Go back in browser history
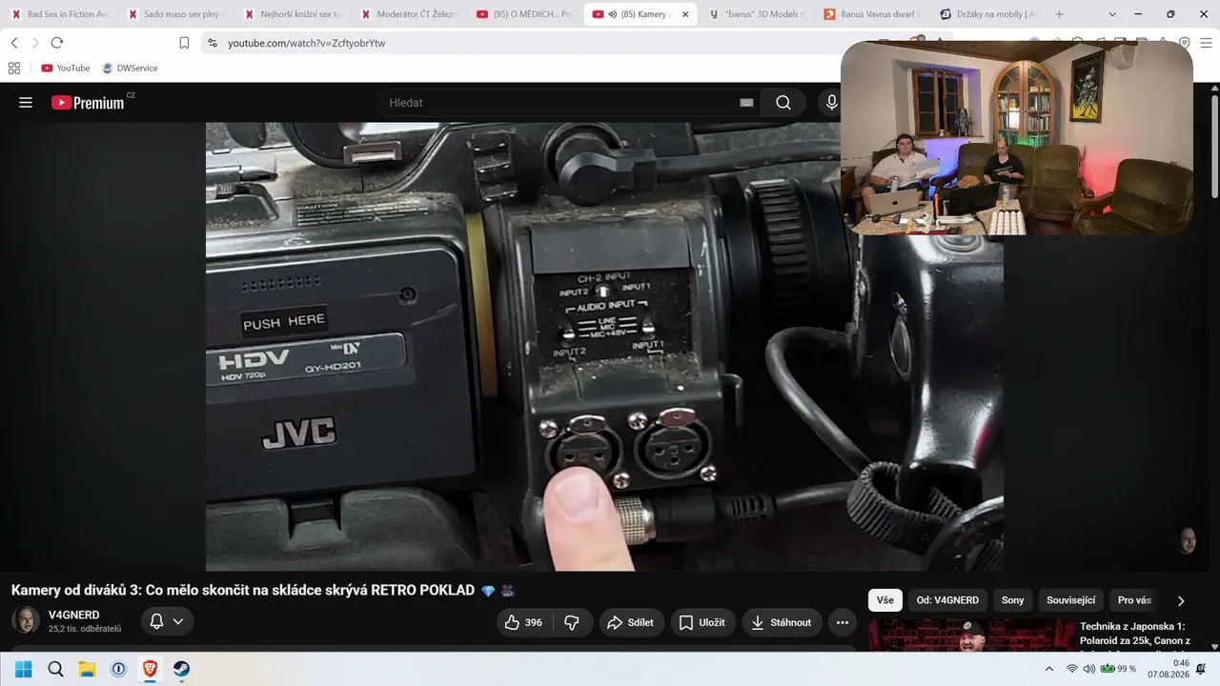 tap(14, 43)
